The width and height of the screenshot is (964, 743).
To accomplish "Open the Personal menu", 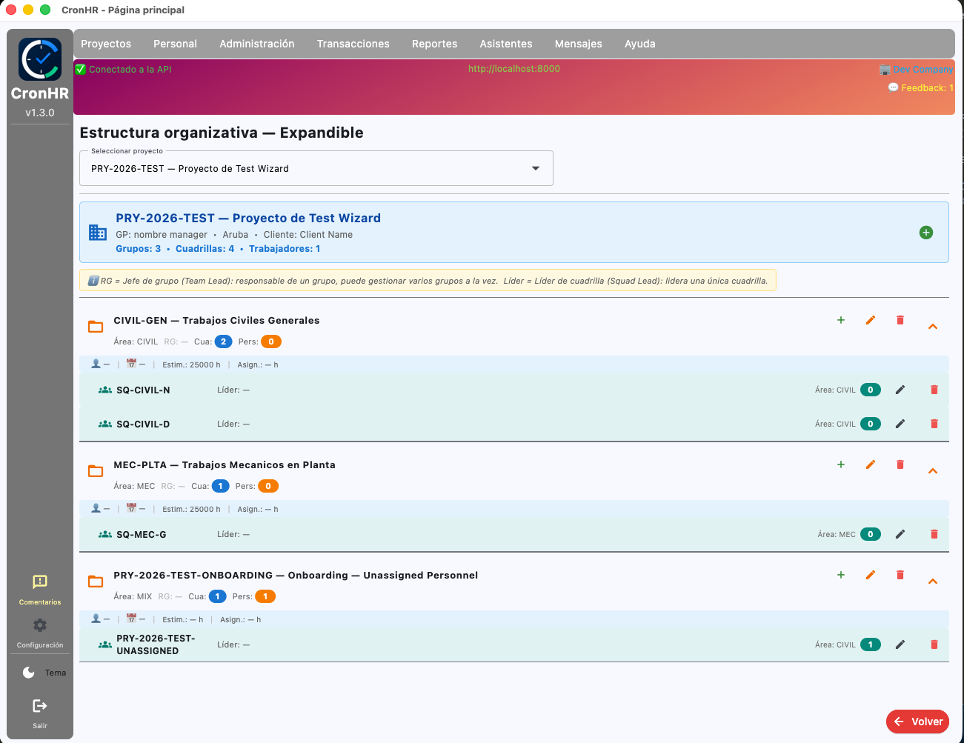I will pyautogui.click(x=175, y=44).
